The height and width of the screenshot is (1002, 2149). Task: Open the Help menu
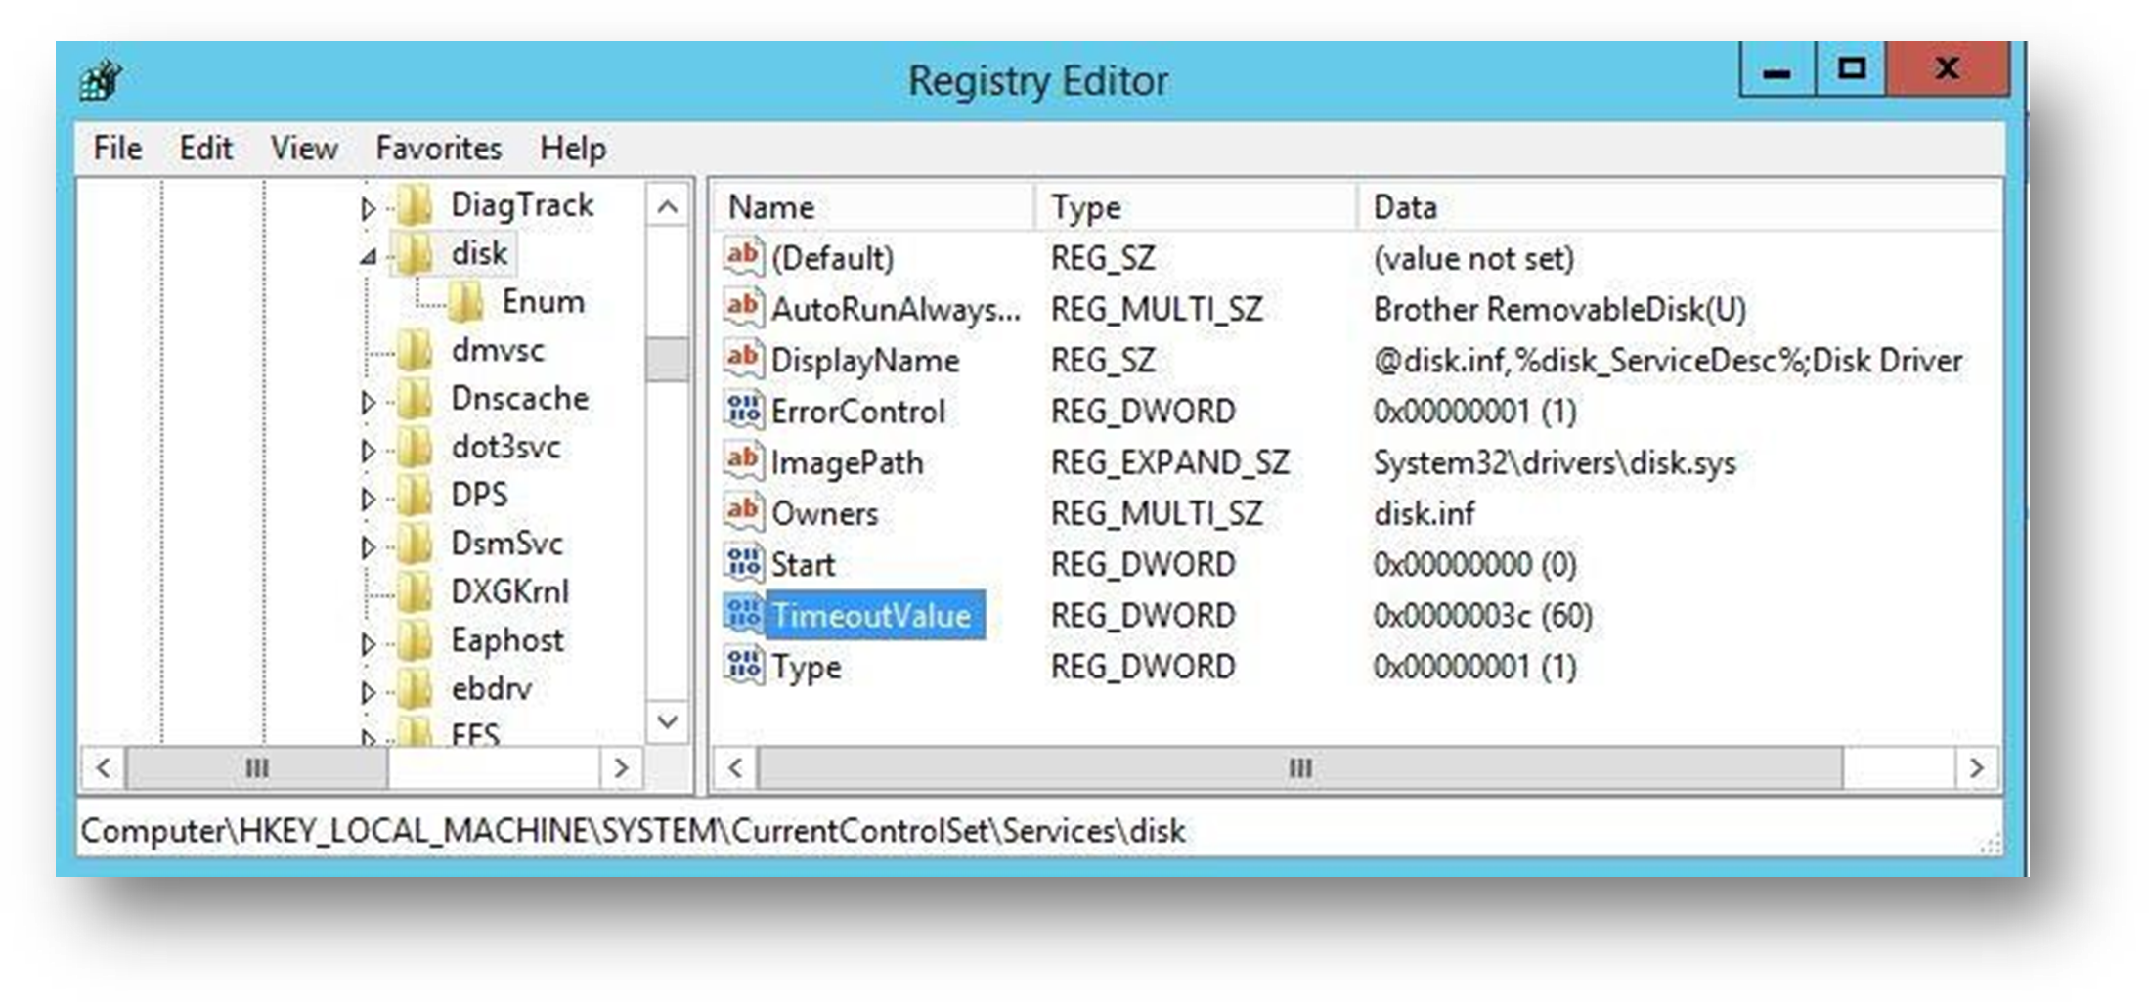(x=573, y=148)
